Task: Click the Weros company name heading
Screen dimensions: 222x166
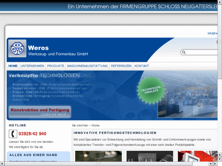Action: 38,48
